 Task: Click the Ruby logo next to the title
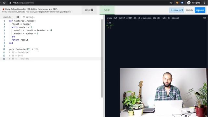pyautogui.click(x=4, y=9)
